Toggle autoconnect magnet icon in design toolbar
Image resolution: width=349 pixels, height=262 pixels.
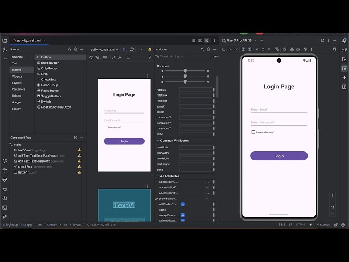point(97,57)
